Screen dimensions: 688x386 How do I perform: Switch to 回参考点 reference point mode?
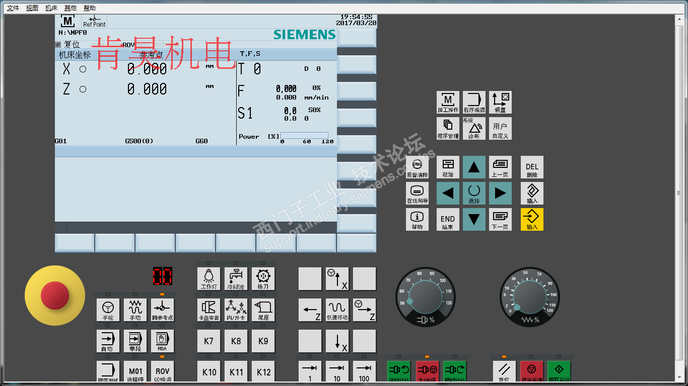(162, 310)
